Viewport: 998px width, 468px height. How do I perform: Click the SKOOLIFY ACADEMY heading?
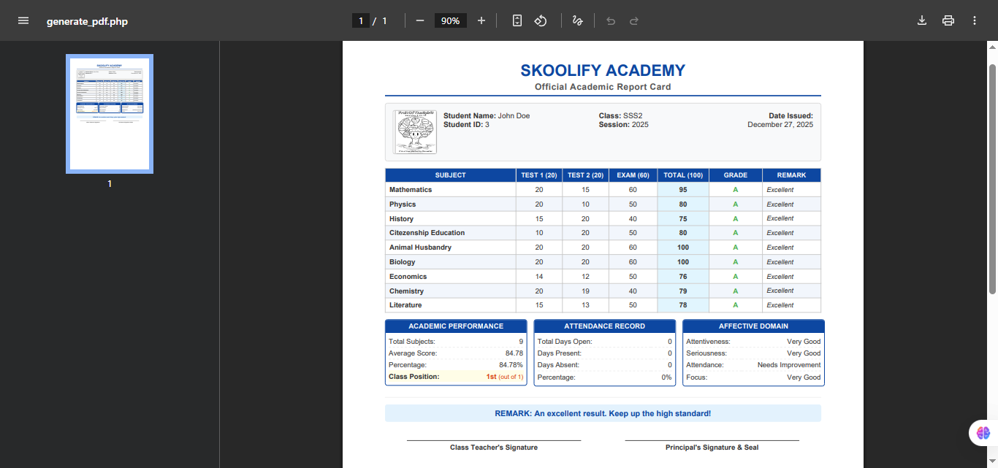603,71
